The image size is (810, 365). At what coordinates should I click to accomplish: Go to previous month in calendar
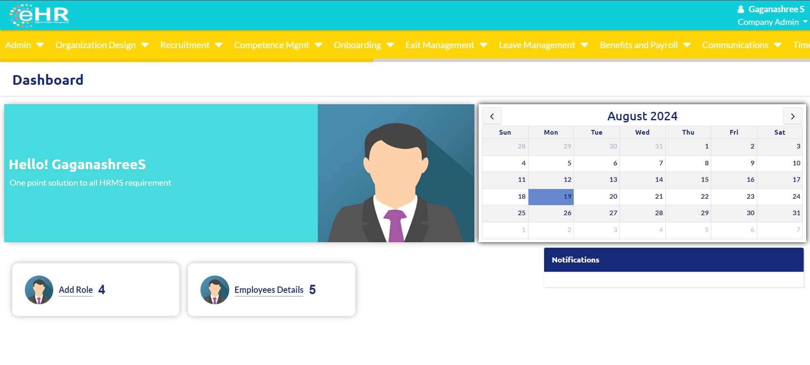click(x=492, y=116)
